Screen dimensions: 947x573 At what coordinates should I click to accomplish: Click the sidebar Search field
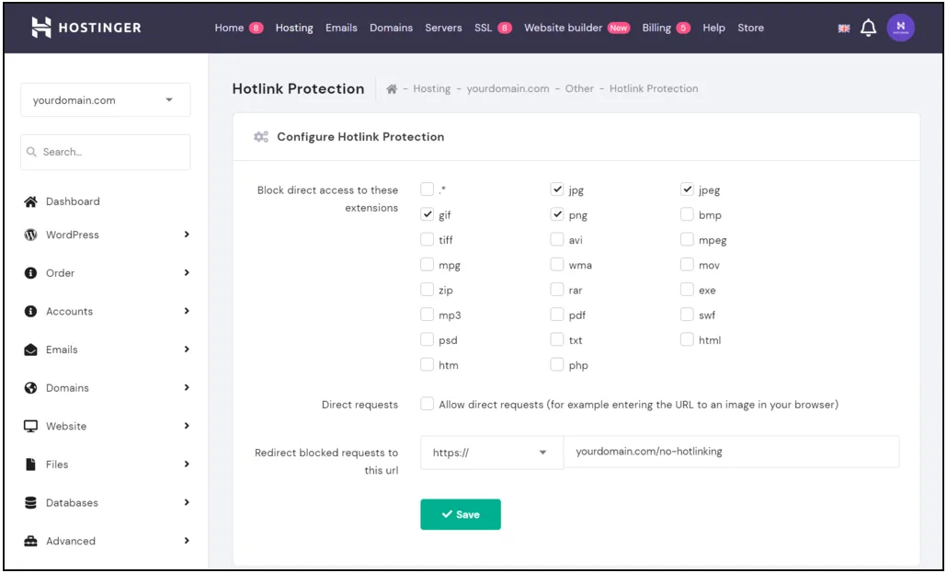point(105,152)
